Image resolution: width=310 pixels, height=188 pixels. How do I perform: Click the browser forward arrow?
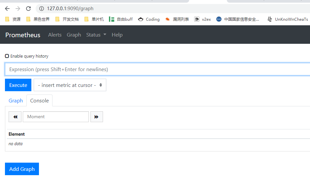(x=18, y=9)
